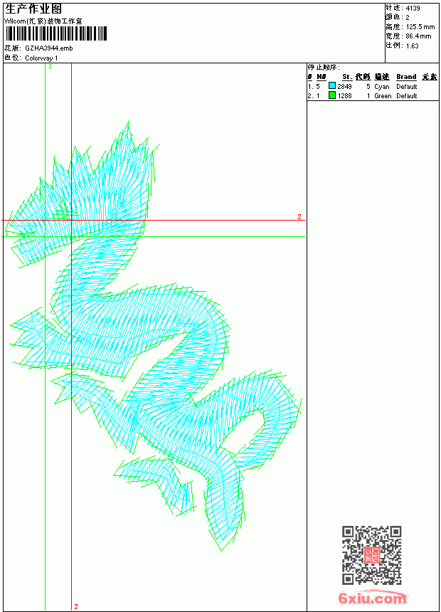The width and height of the screenshot is (441, 612).
Task: Click the green marker number 1 at top
Action: pos(50,67)
